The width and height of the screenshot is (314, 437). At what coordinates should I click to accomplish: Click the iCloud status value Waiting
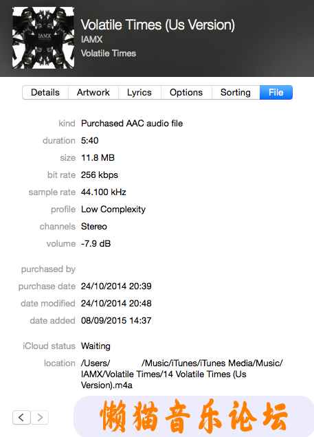point(96,346)
